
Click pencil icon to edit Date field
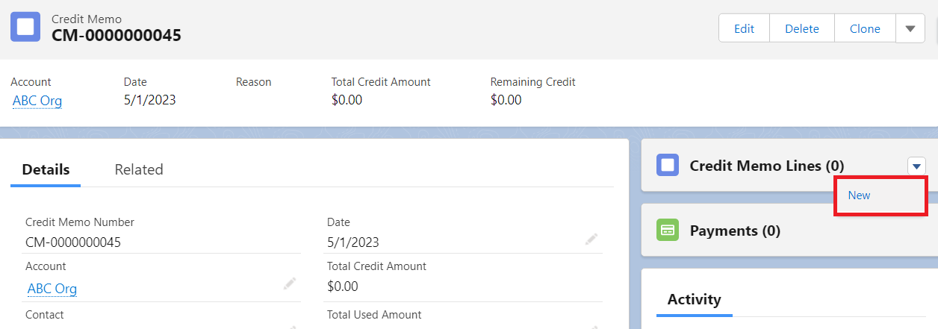591,239
